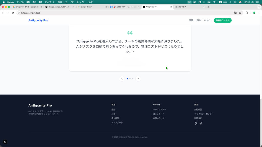Click the GitHub icon in the footer
This screenshot has width=262, height=147.
pyautogui.click(x=201, y=123)
